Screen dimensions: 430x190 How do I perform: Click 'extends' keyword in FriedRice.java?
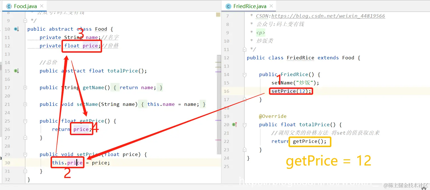tap(328, 58)
